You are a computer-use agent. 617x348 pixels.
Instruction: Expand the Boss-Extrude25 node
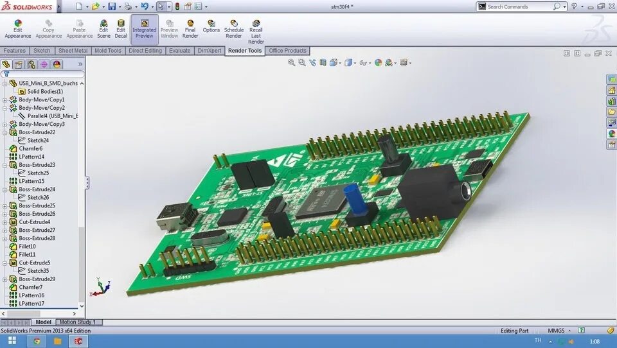pos(4,205)
